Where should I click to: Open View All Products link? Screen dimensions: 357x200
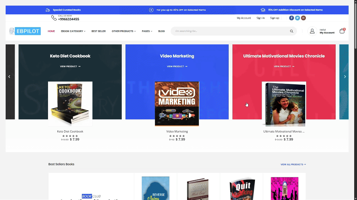(x=293, y=164)
